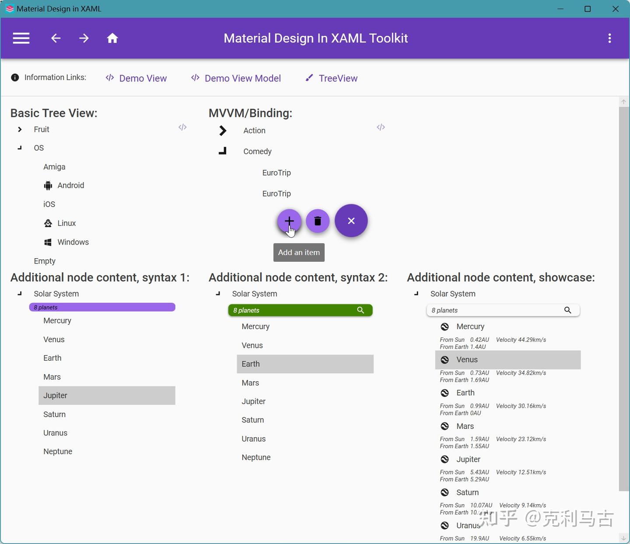Expand the Fruit tree node
Screen dimensions: 630x544
[19, 129]
